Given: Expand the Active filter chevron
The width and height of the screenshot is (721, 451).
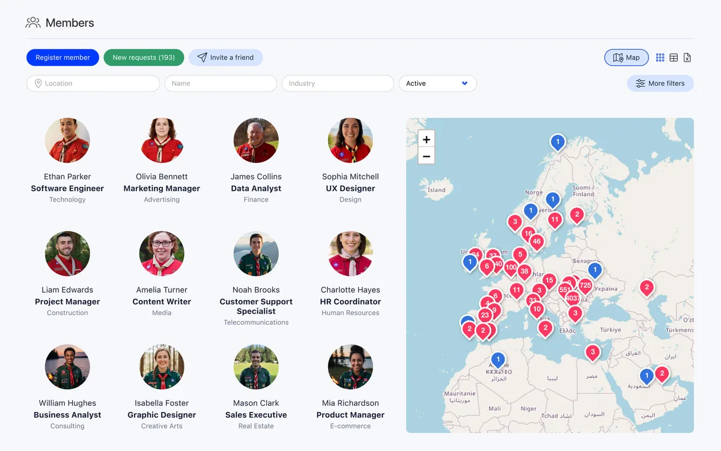Looking at the screenshot, I should 464,84.
